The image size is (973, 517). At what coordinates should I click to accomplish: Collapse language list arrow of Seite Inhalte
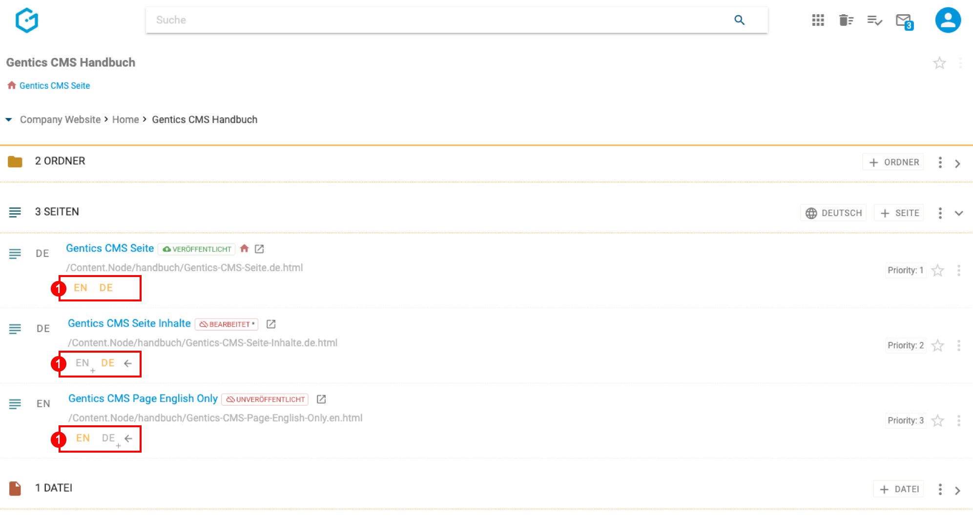coord(128,363)
